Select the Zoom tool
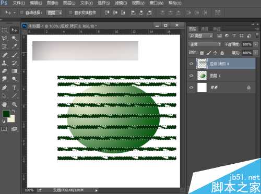 (x=14, y=104)
